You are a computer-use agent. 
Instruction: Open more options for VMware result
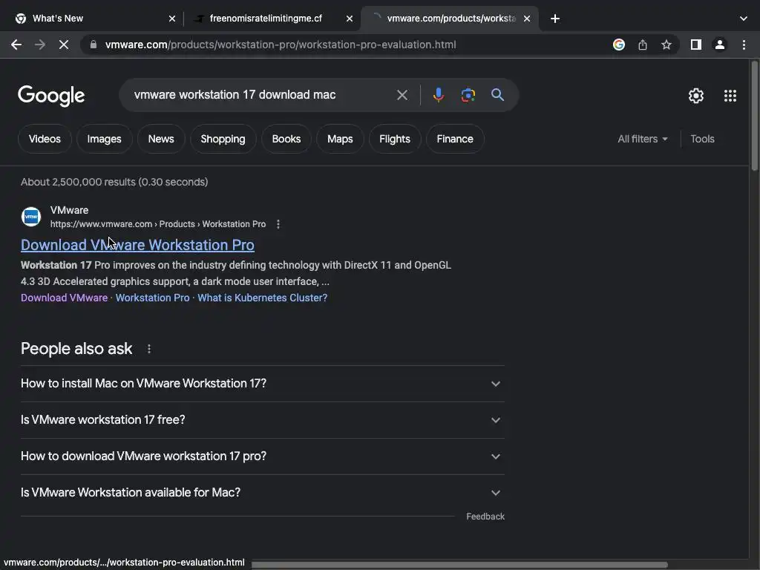pos(278,224)
